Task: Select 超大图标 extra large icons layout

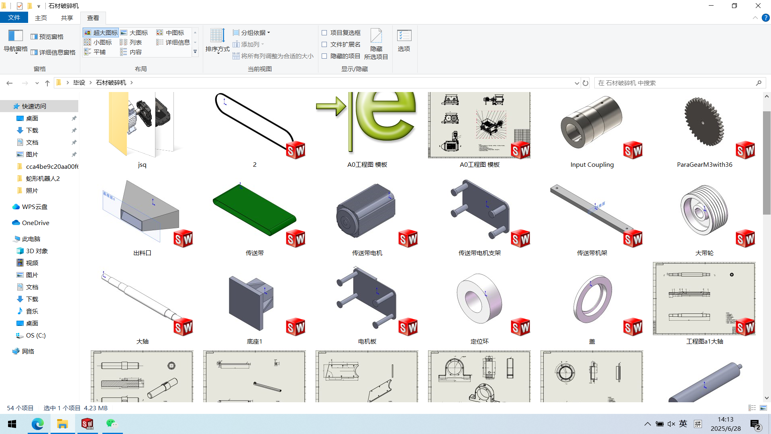Action: tap(101, 33)
